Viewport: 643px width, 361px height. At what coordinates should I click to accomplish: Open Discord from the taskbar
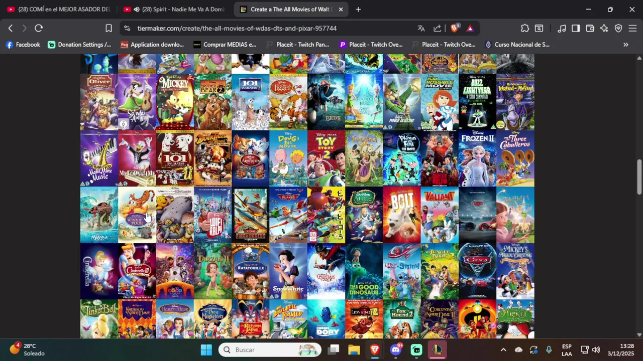(x=396, y=349)
